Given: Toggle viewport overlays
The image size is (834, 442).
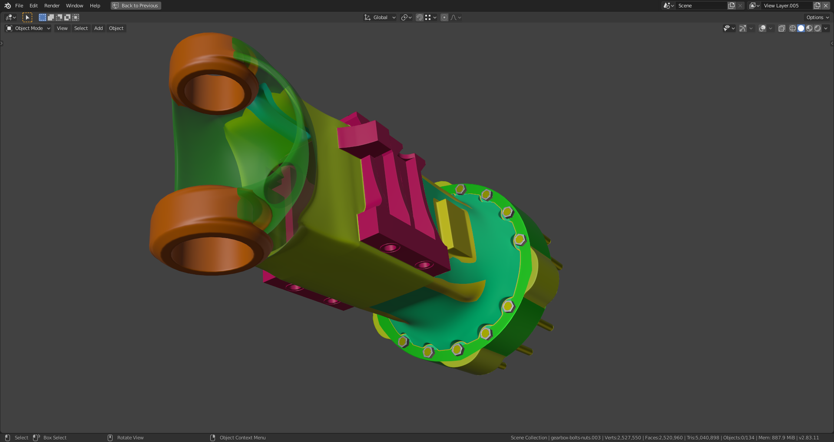Looking at the screenshot, I should pyautogui.click(x=762, y=28).
